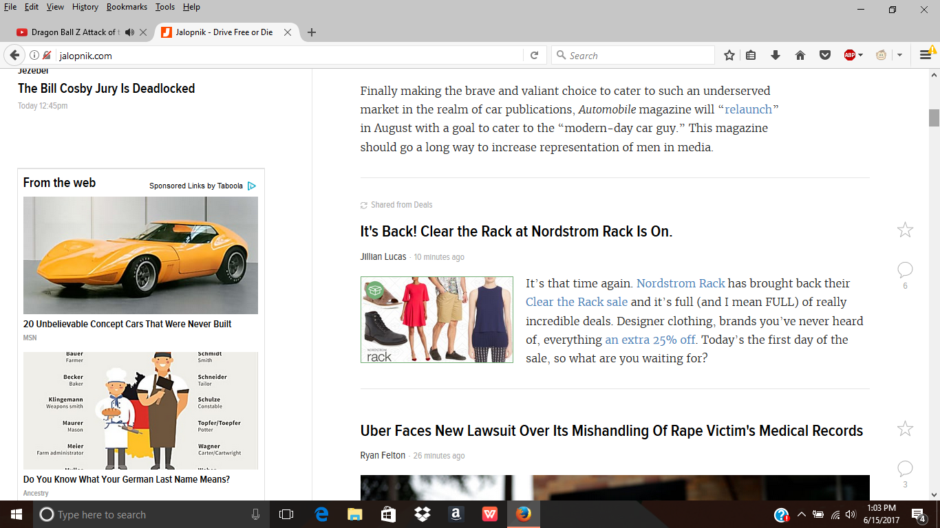The image size is (940, 528).
Task: Open the Downloads arrow icon
Action: click(776, 56)
